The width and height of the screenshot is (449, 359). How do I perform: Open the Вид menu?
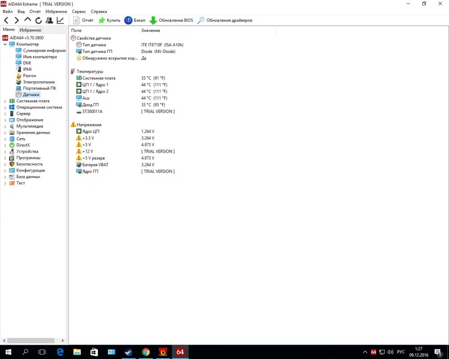coord(21,12)
